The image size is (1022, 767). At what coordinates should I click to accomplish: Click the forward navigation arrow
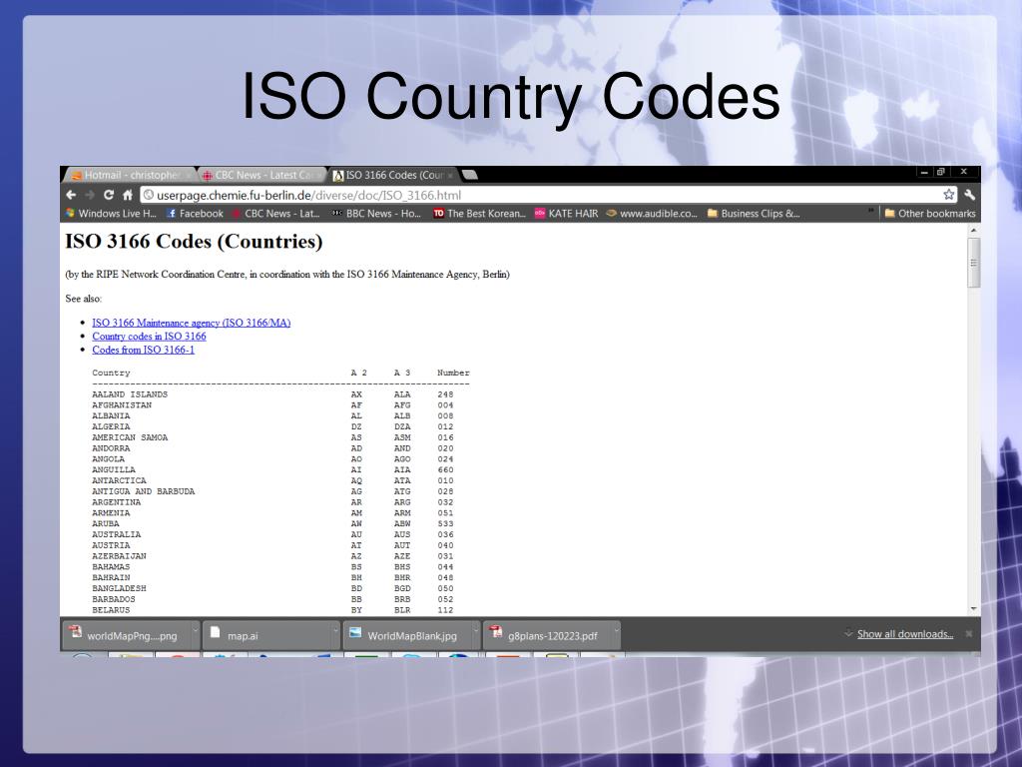(x=90, y=195)
